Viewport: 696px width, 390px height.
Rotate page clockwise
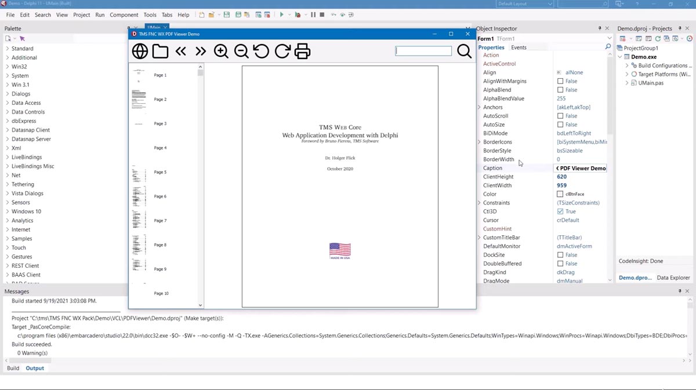(282, 51)
